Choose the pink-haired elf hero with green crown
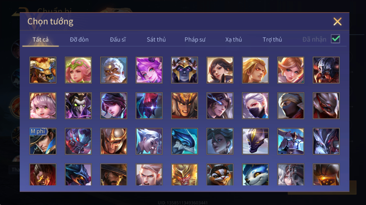 (78, 70)
